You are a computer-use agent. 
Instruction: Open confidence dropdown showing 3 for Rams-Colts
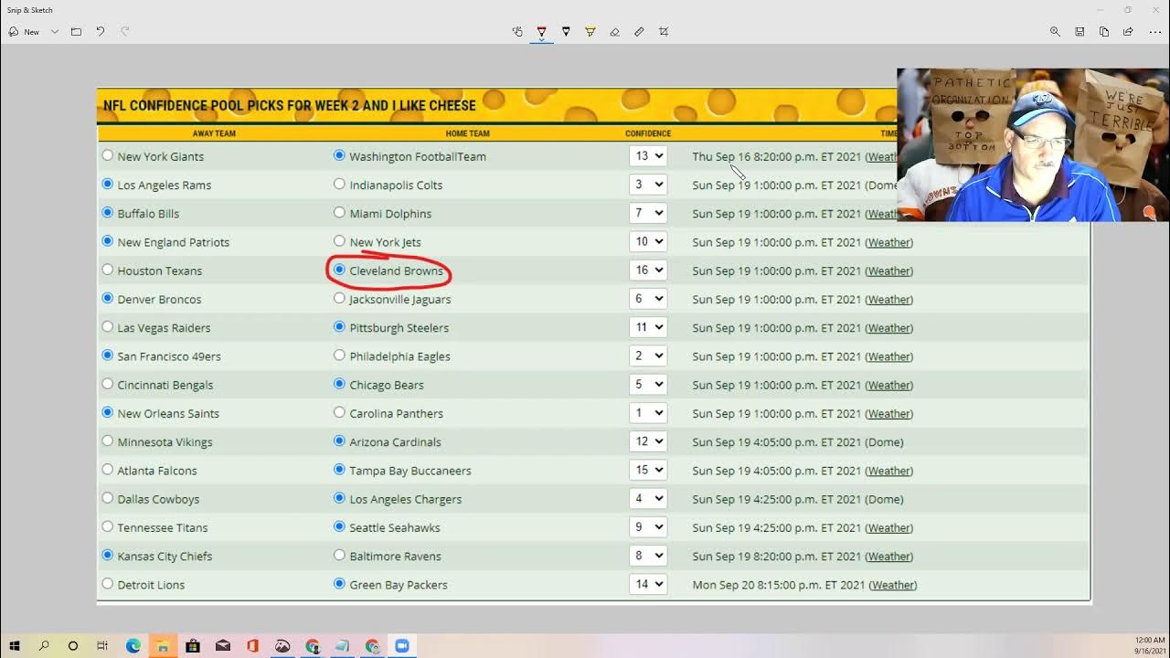(648, 185)
